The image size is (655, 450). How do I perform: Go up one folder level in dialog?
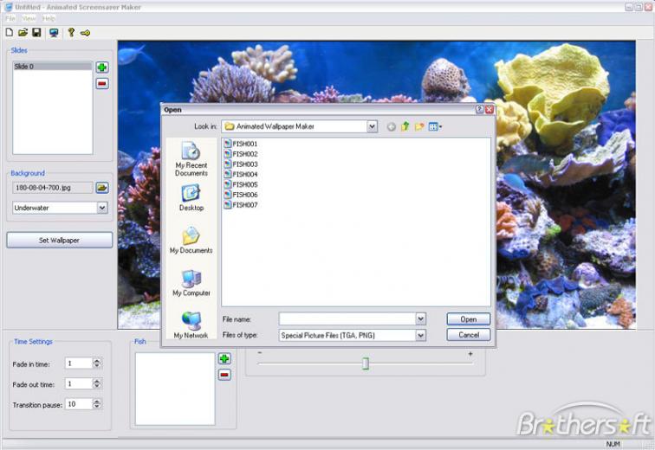pyautogui.click(x=405, y=126)
